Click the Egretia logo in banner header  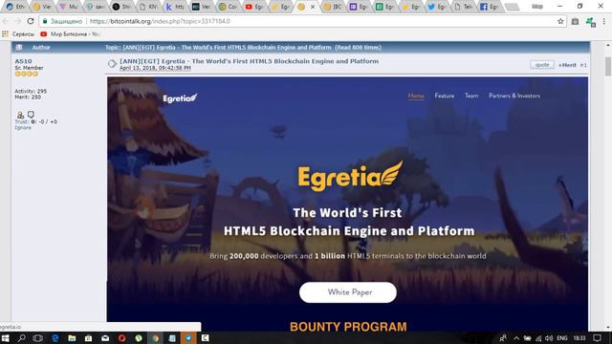[x=180, y=98]
